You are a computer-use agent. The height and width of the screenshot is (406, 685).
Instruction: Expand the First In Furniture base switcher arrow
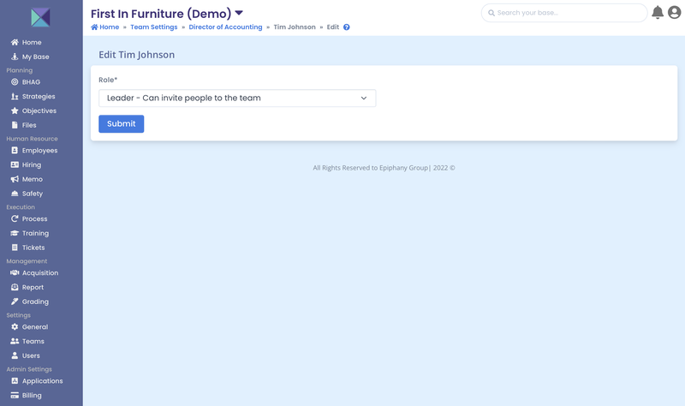pyautogui.click(x=239, y=13)
